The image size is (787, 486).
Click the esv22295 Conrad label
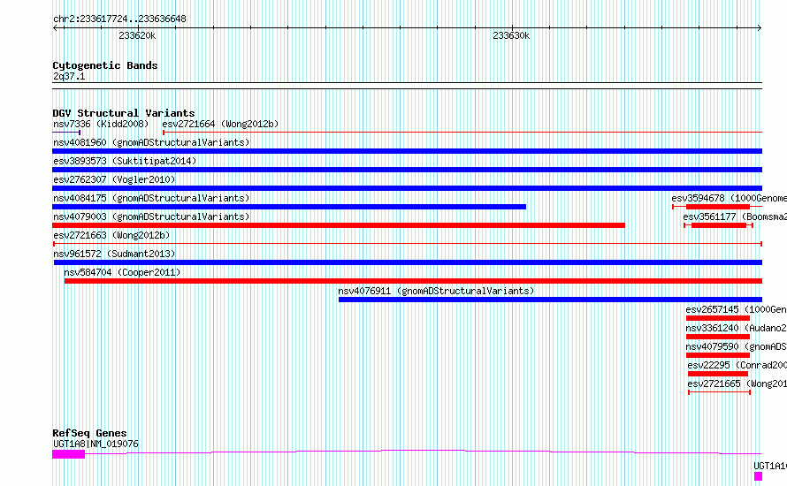click(737, 365)
